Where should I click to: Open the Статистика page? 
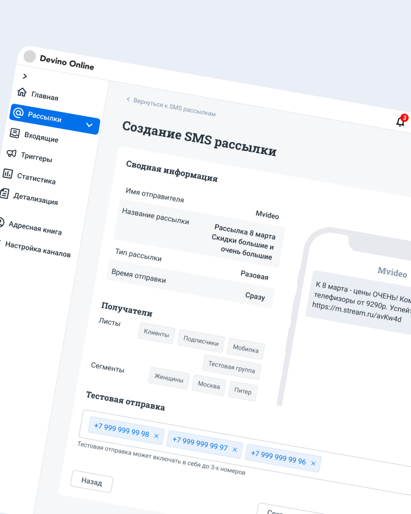[36, 179]
